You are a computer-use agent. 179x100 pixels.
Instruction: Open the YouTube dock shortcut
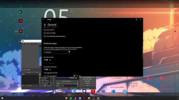click(x=93, y=91)
